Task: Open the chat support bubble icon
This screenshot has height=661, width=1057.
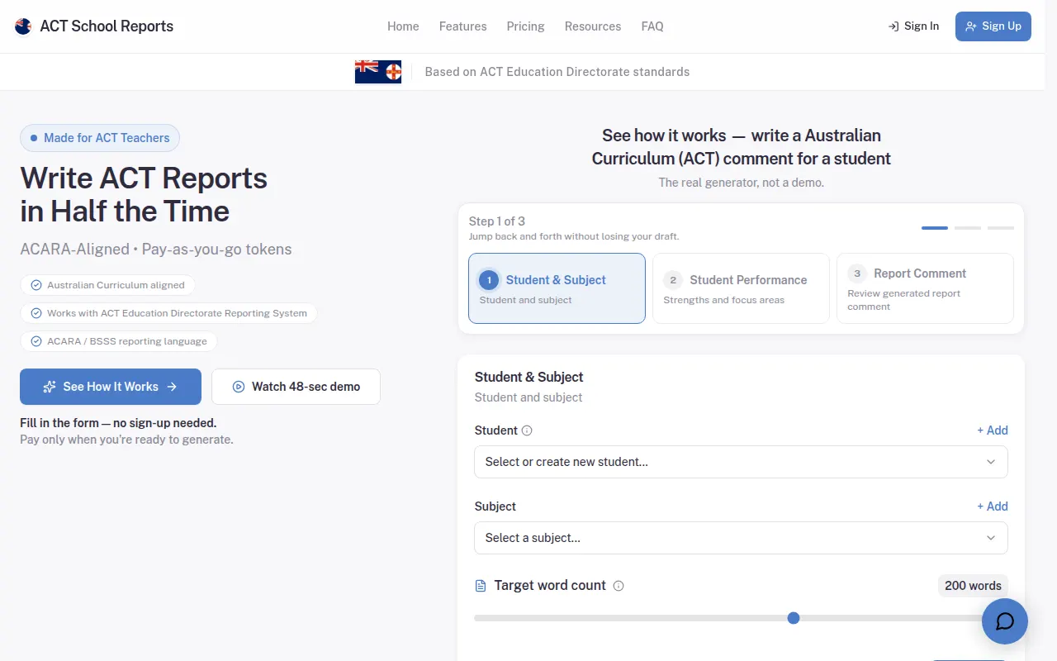Action: [x=1005, y=621]
